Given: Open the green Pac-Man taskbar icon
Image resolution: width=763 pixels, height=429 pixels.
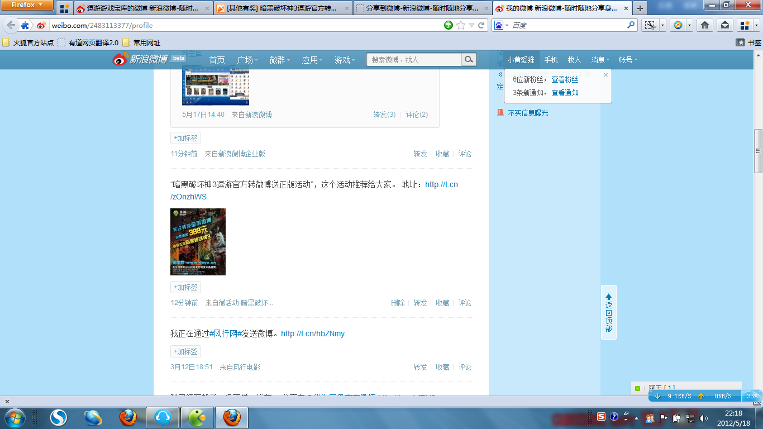Looking at the screenshot, I should (197, 417).
